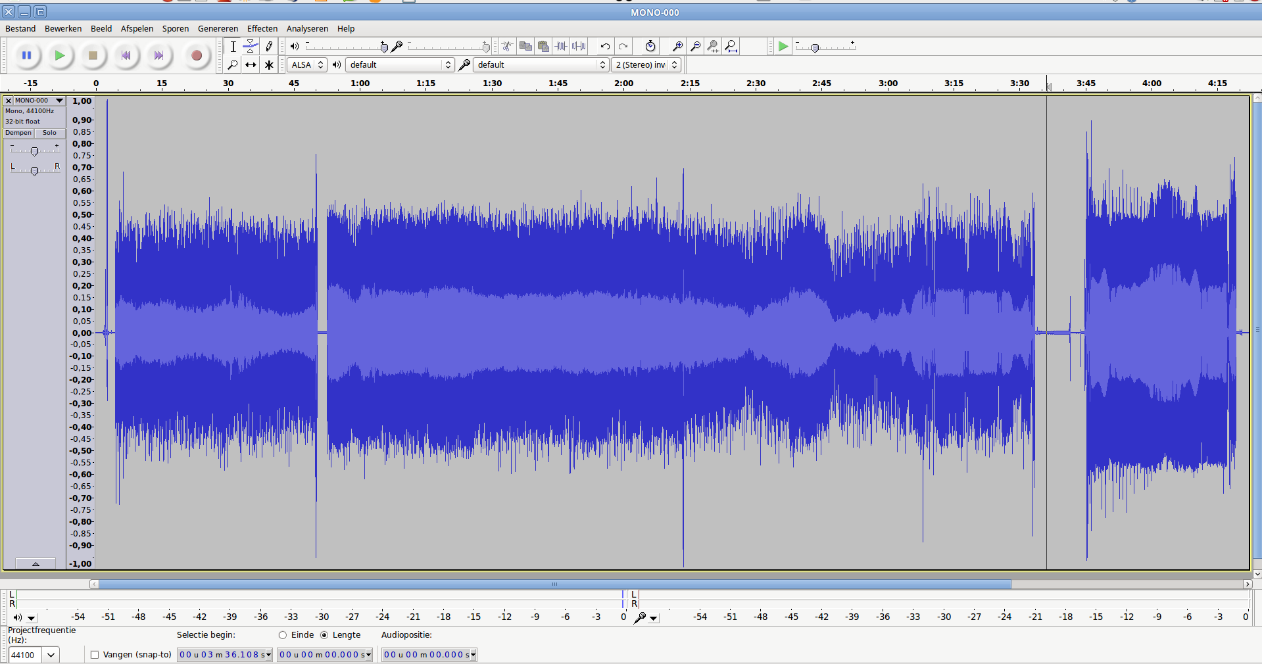Open the ALSA audio host dropdown
Screen dimensions: 1262x664
tap(307, 64)
